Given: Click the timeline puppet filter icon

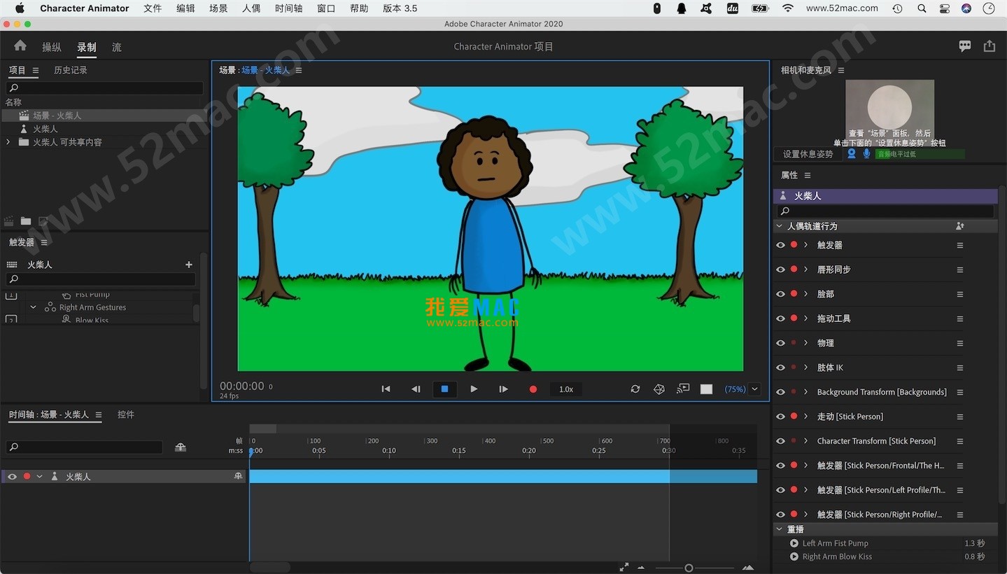Looking at the screenshot, I should coord(181,447).
